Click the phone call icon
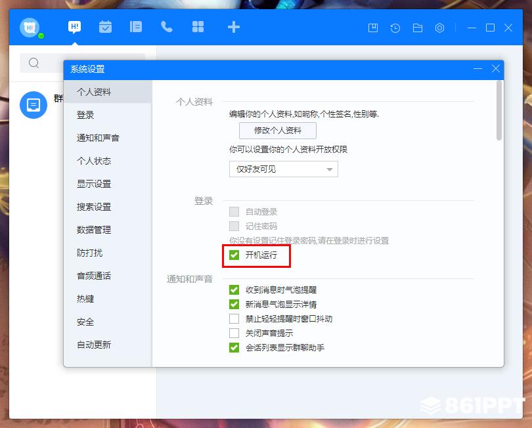Viewport: 532px width, 428px height. (167, 27)
